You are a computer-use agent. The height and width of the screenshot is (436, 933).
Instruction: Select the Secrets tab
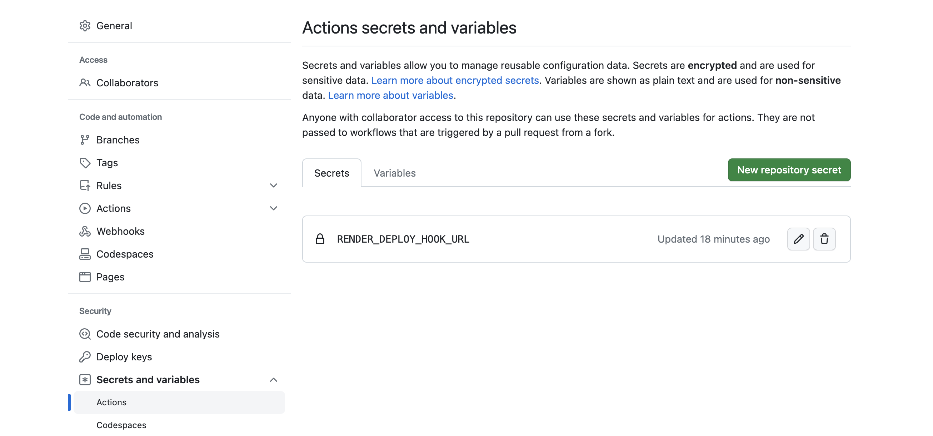coord(331,173)
